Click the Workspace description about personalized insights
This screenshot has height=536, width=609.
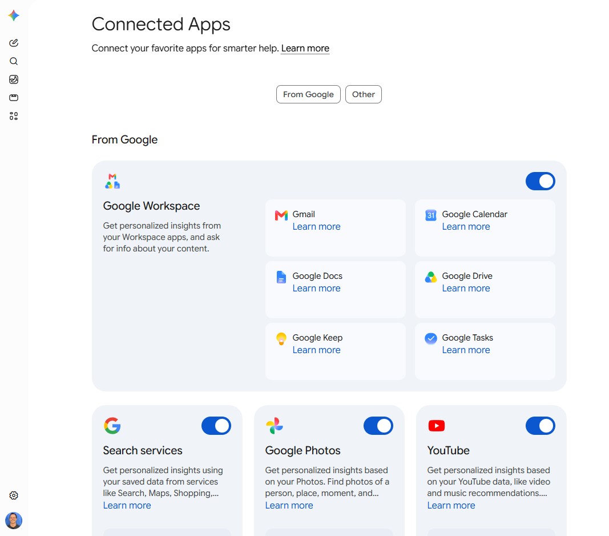coord(162,237)
